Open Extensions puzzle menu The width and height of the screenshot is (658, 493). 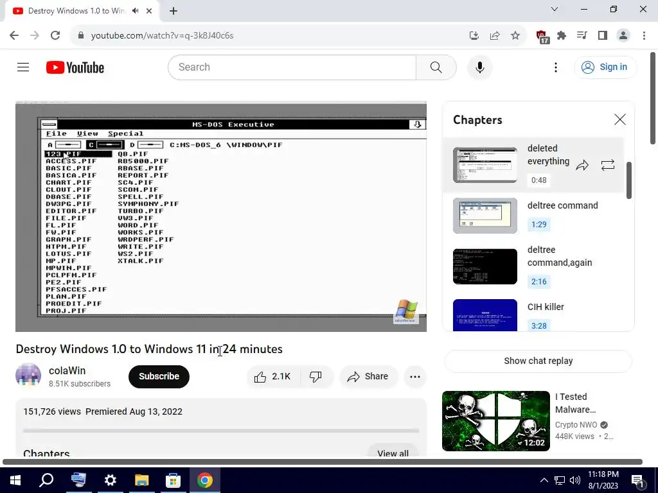pyautogui.click(x=562, y=35)
